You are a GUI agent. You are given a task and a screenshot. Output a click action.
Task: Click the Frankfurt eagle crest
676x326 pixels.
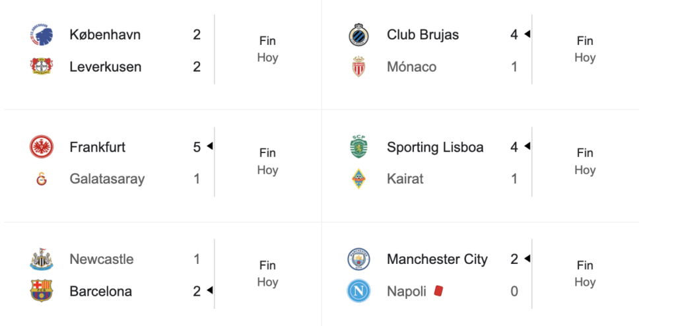tap(42, 147)
